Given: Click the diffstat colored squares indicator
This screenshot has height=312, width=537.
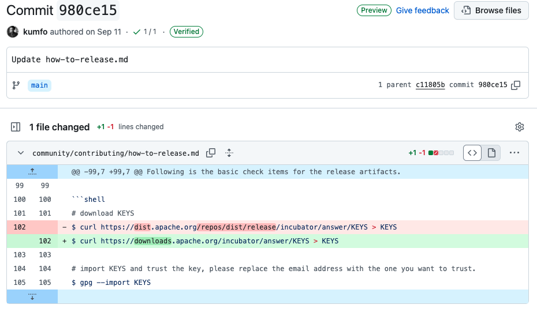Looking at the screenshot, I should 441,153.
